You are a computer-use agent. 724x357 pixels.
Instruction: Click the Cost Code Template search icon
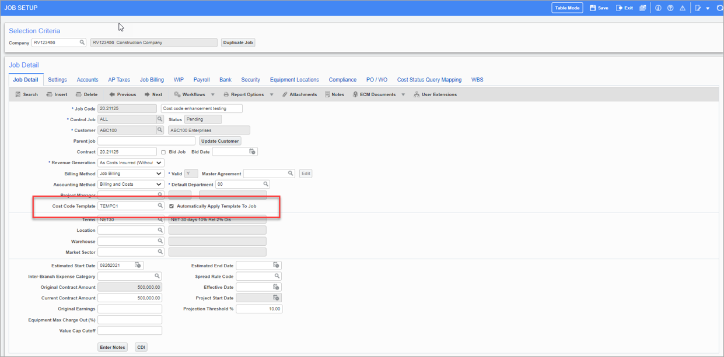pos(160,206)
